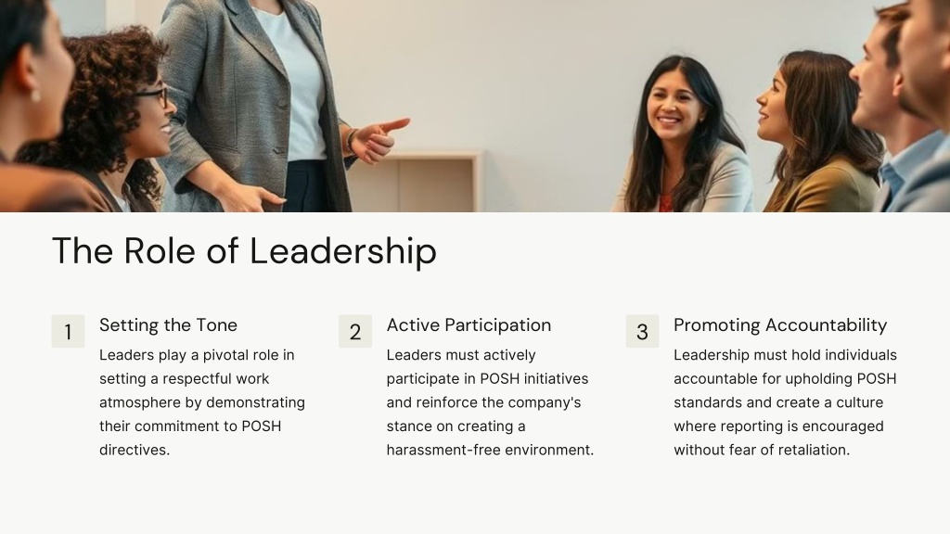This screenshot has width=950, height=534.
Task: Click the woman in the mustard jacket
Action: point(818,133)
